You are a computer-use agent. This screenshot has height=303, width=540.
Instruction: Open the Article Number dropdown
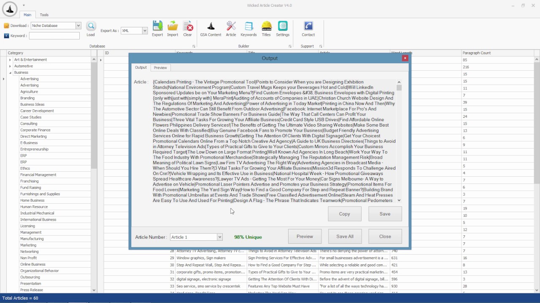[x=219, y=237]
